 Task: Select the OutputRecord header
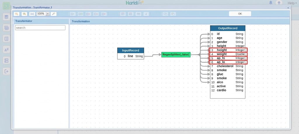click(228, 28)
